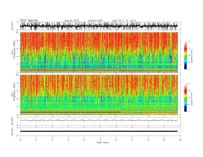The image size is (203, 157).
Task: Click inside the ch.1 frequency spectrogram
Action: point(99,52)
